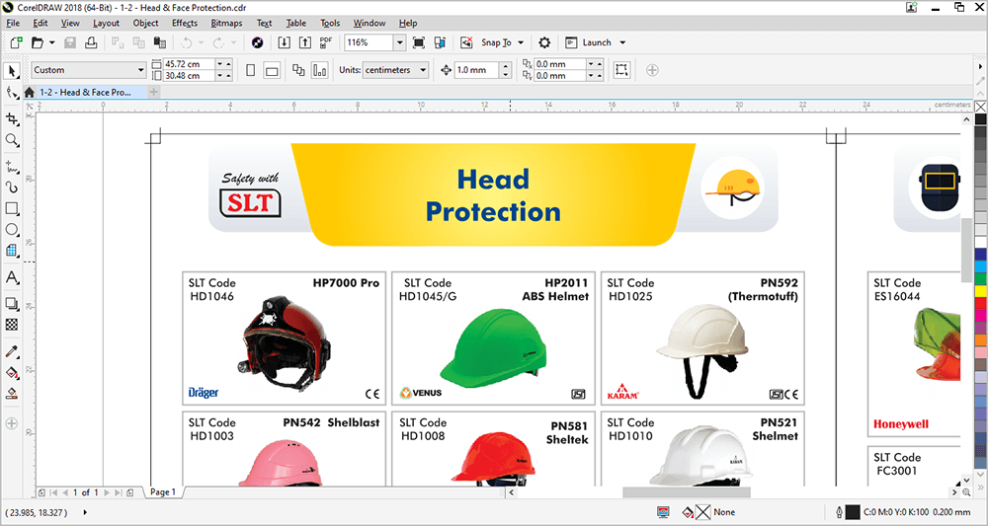Click the Export icon
This screenshot has height=526, width=988.
pyautogui.click(x=305, y=42)
